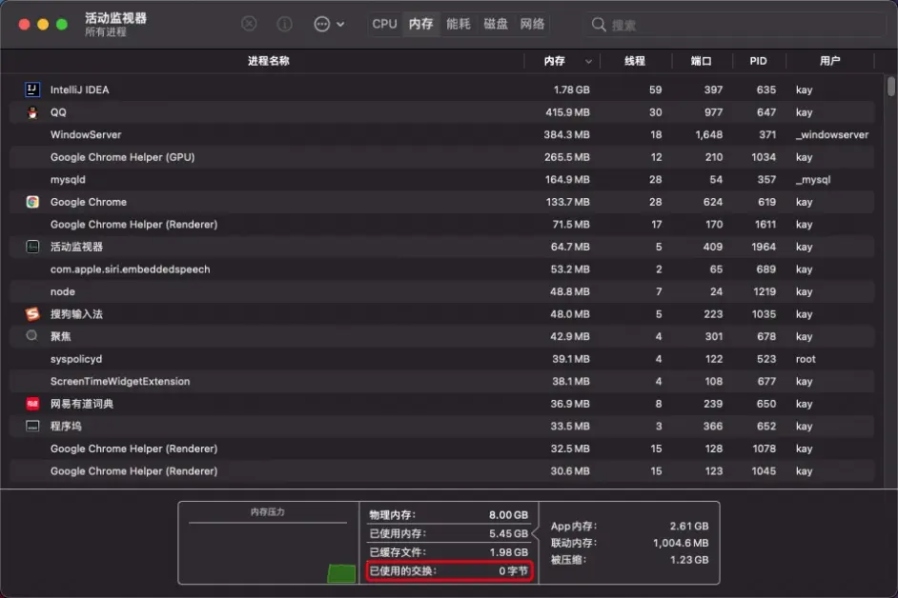This screenshot has width=898, height=598.
Task: Click the stop process (X) toolbar icon
Action: tap(249, 24)
